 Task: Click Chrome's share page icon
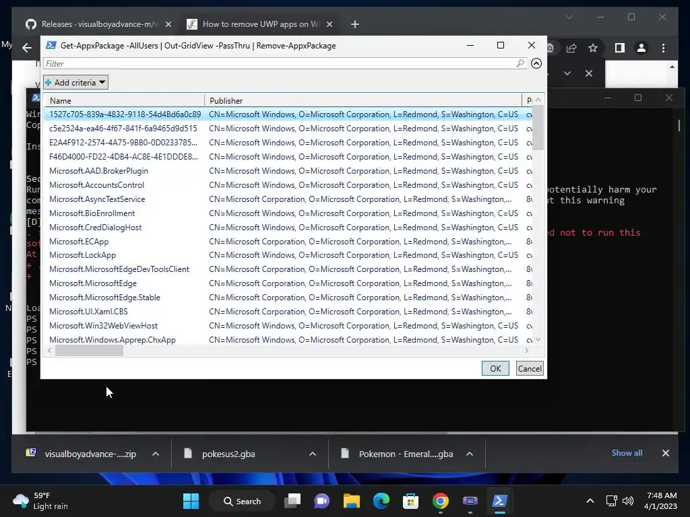coord(571,48)
